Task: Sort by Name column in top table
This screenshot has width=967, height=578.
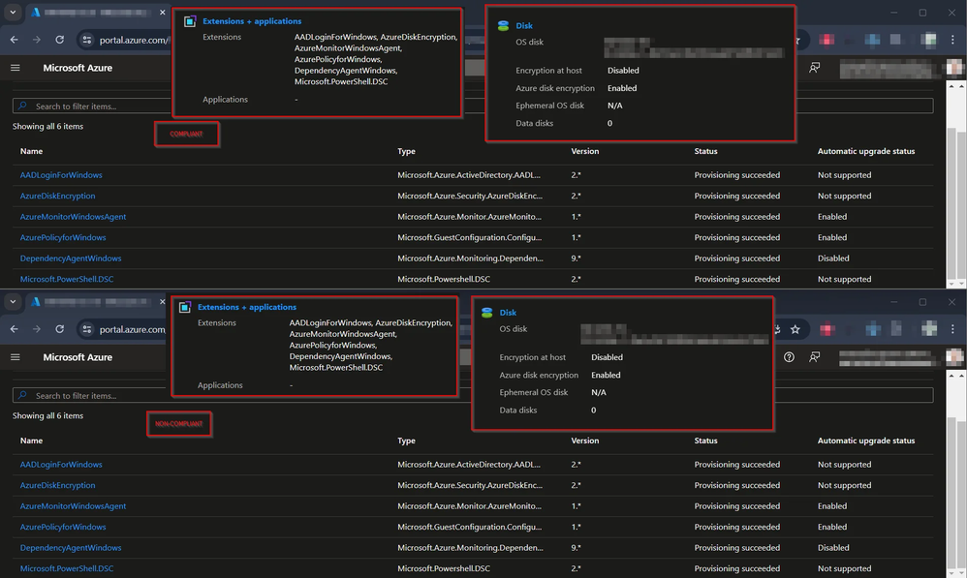Action: tap(31, 151)
